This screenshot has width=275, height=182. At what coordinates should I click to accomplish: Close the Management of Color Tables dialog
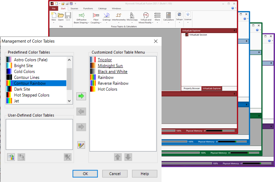point(156,41)
